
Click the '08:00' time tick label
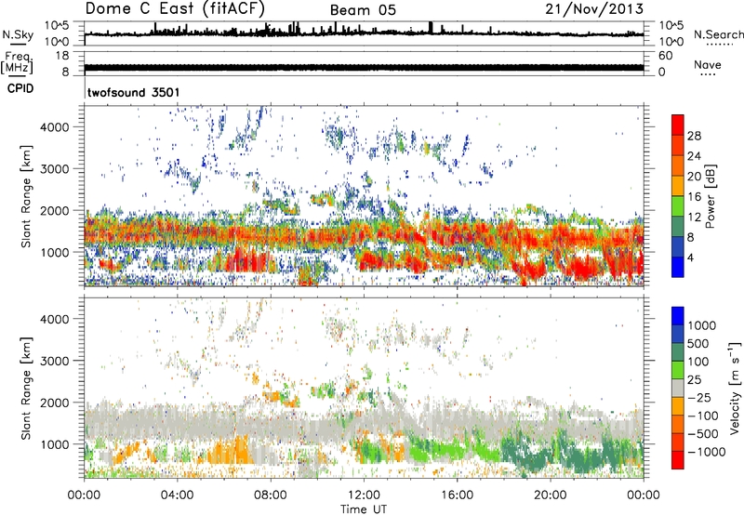271,495
